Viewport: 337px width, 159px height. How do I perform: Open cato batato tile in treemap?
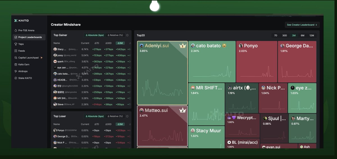(x=212, y=62)
